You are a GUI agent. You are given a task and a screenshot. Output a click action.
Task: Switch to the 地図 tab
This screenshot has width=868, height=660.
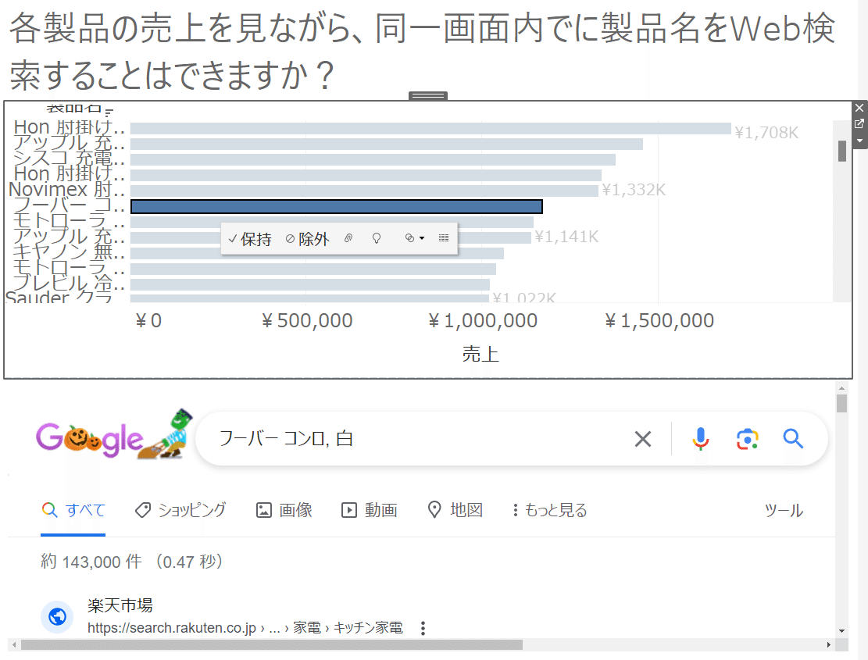(455, 509)
